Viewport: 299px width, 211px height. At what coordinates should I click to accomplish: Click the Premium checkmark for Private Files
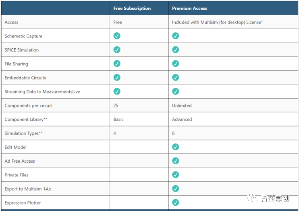[x=175, y=175]
